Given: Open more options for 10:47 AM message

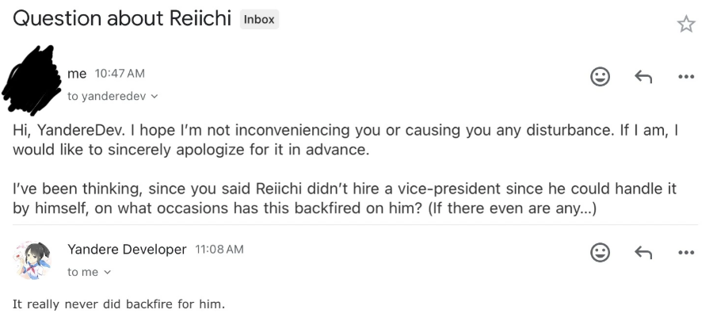Looking at the screenshot, I should point(686,76).
